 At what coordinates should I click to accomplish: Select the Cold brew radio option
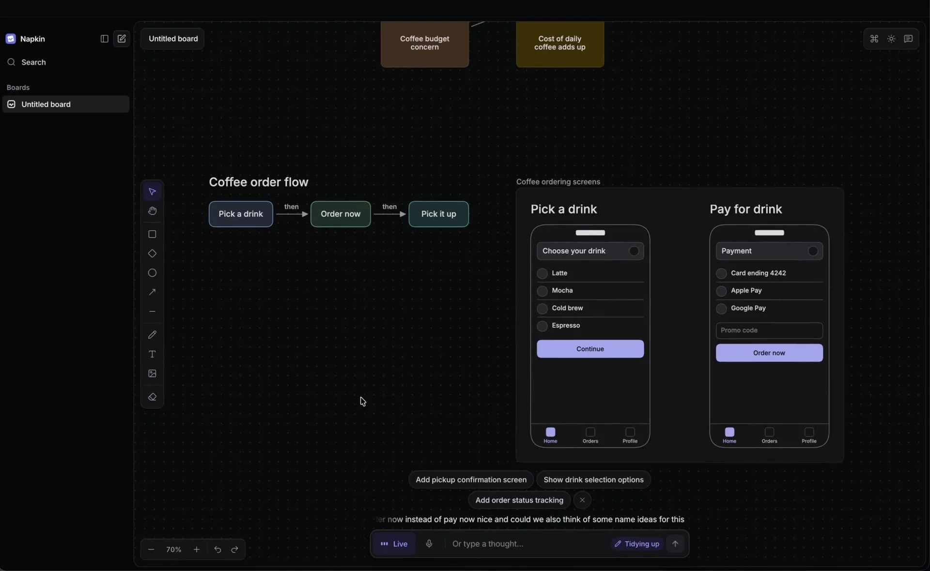click(542, 308)
